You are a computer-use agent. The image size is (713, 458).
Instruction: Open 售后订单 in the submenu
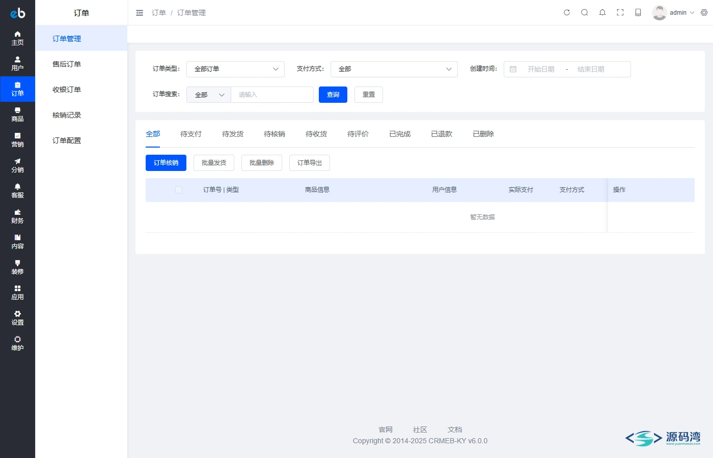(x=81, y=64)
